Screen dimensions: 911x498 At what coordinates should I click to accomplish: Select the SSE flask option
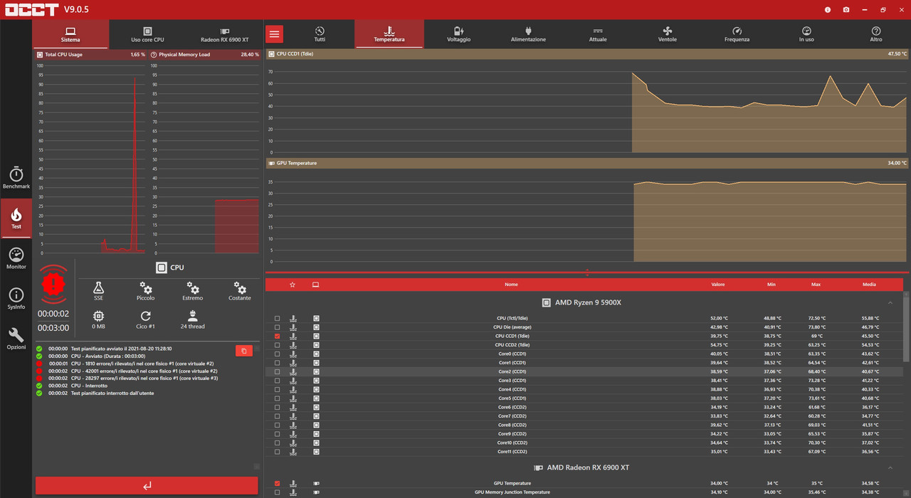98,291
